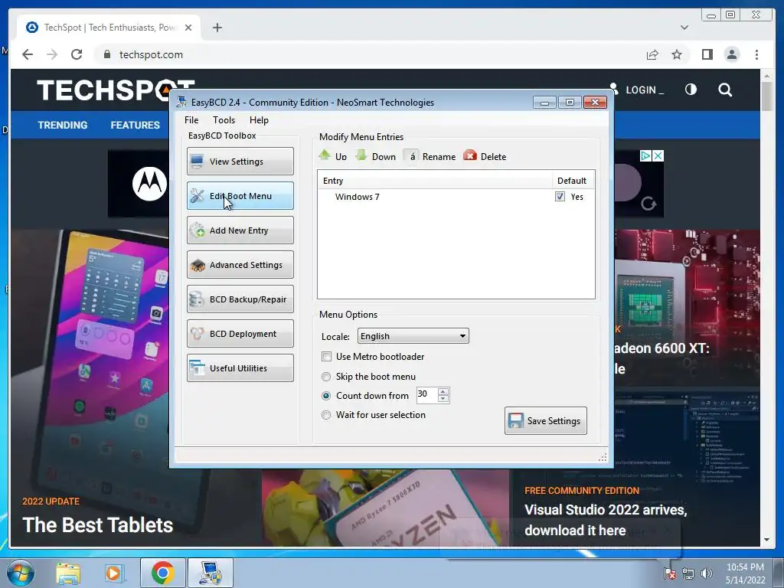The image size is (784, 588).
Task: Save Settings with floppy disk button
Action: pyautogui.click(x=545, y=421)
